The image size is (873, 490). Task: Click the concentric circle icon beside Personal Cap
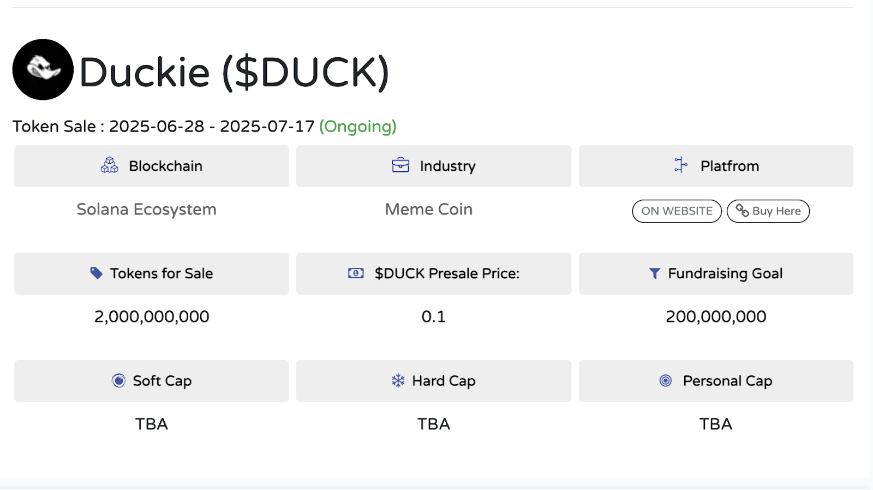coord(665,380)
